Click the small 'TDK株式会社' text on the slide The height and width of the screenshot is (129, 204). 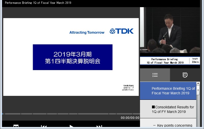click(129, 86)
